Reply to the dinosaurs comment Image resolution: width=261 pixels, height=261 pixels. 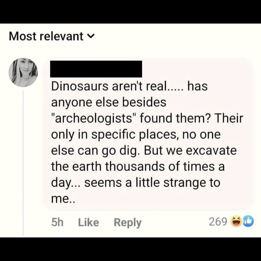click(x=128, y=223)
